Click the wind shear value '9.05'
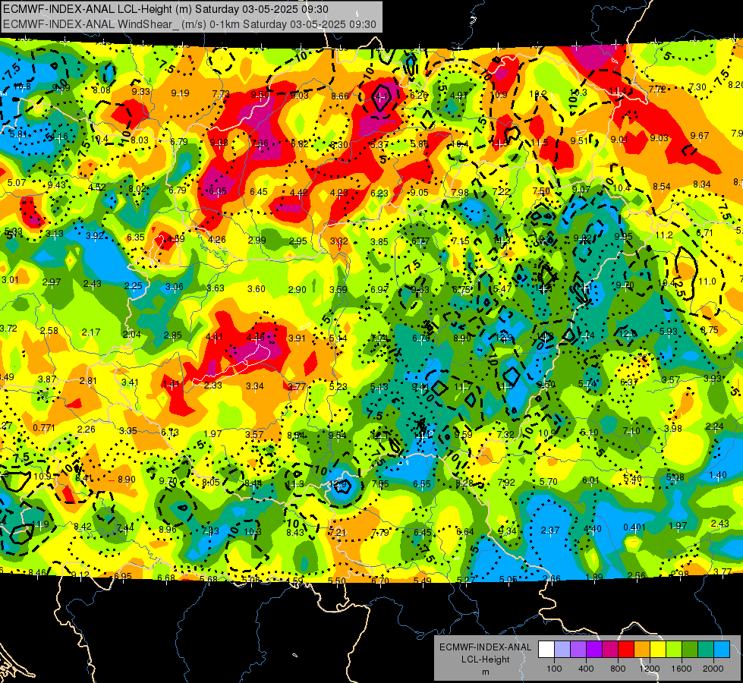 point(420,193)
